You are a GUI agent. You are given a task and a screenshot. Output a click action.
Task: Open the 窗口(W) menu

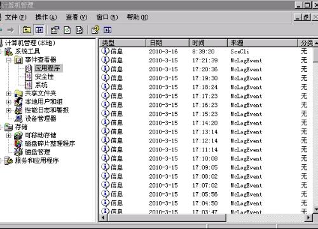107,17
